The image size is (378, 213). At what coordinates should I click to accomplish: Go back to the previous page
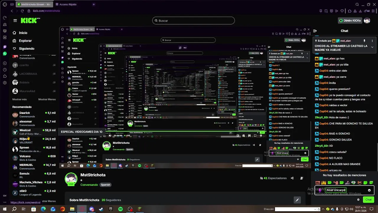[x=12, y=11]
